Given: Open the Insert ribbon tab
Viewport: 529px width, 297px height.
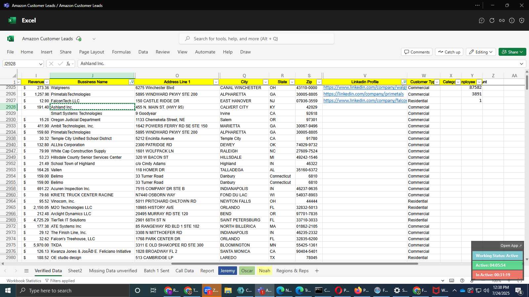Looking at the screenshot, I should click(47, 52).
